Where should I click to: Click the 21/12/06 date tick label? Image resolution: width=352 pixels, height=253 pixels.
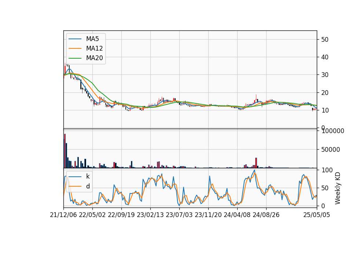point(63,215)
